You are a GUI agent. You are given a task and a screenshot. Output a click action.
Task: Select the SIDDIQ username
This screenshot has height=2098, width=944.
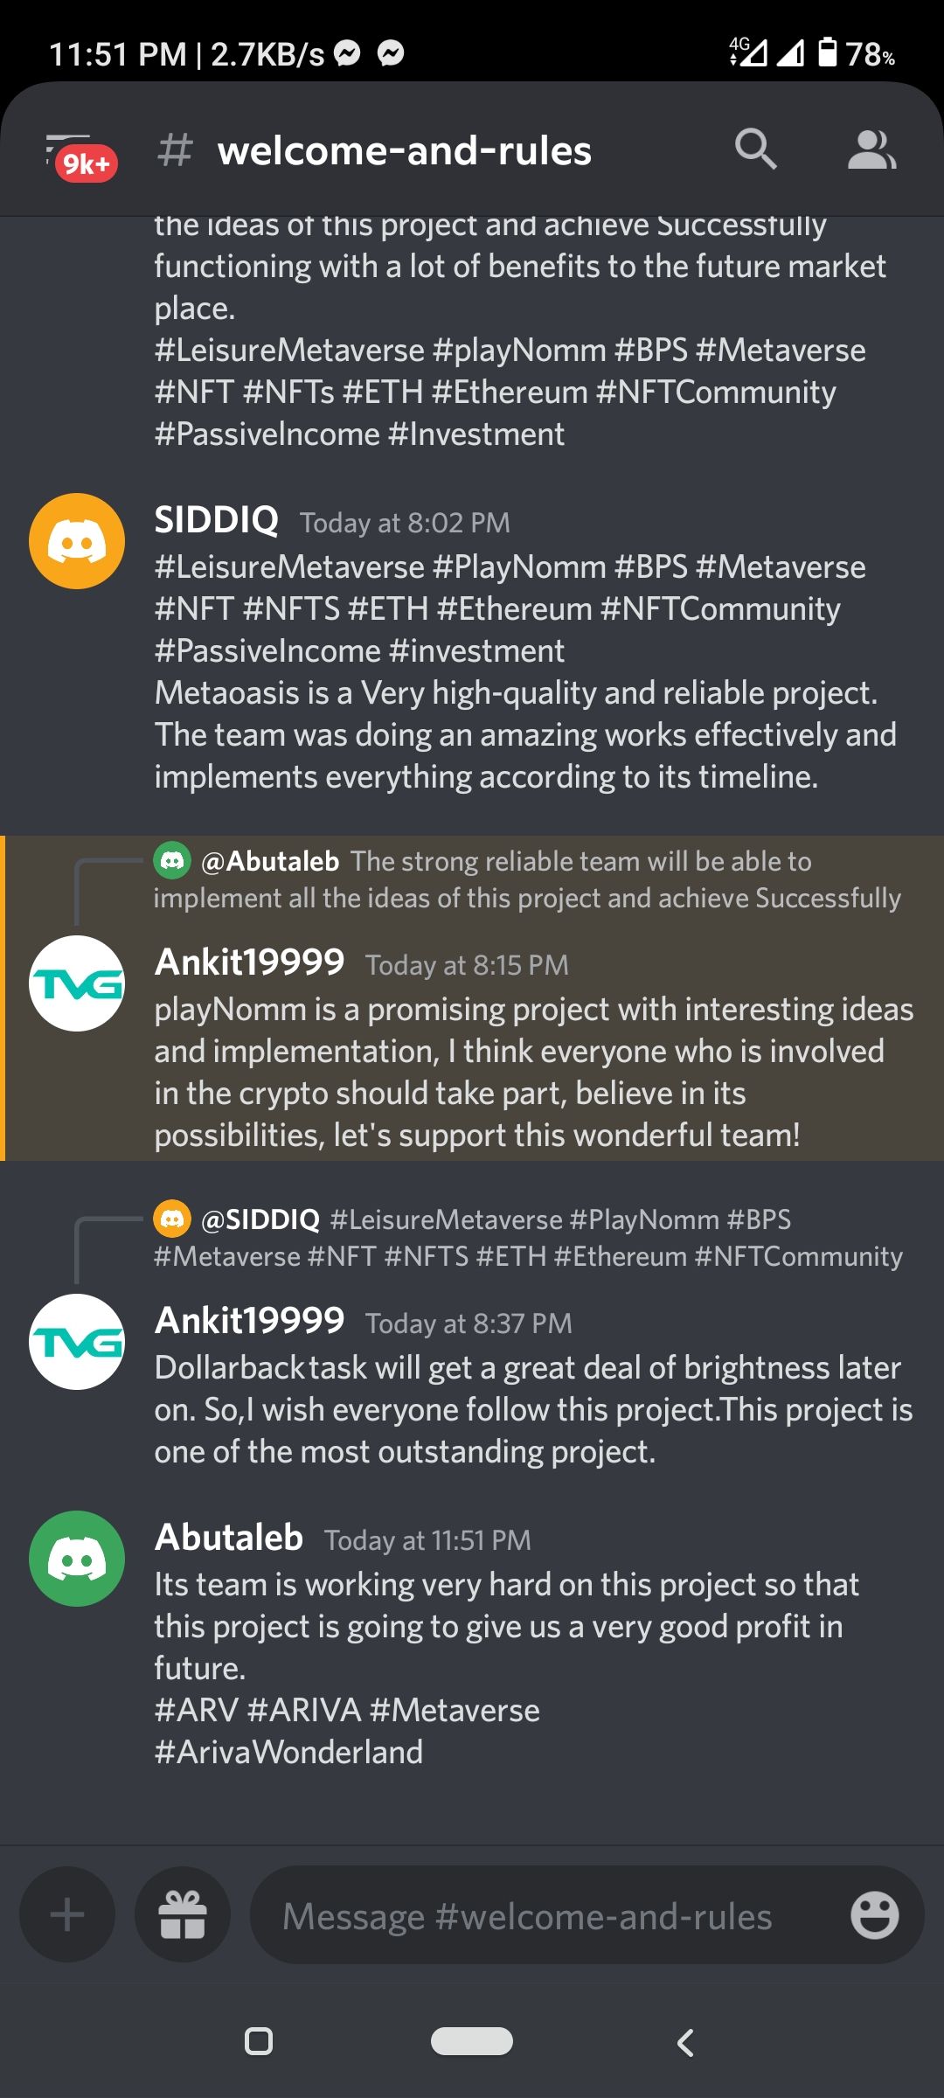pos(217,520)
